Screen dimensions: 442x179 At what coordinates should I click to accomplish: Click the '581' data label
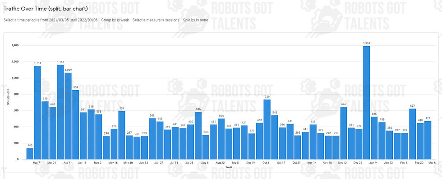click(83, 109)
